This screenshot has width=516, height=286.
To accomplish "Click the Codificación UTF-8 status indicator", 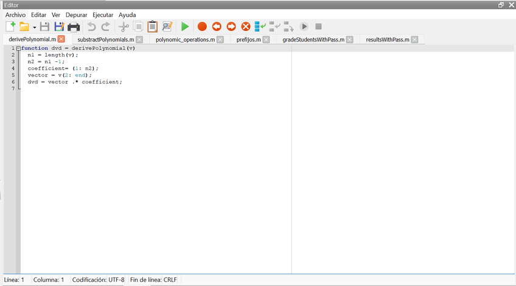I will [98, 280].
